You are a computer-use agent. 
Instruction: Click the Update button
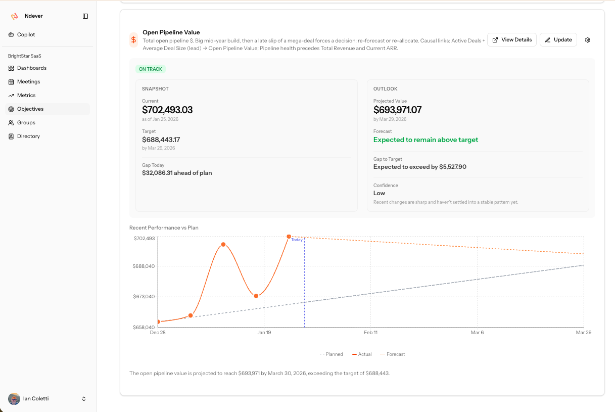[x=558, y=40]
